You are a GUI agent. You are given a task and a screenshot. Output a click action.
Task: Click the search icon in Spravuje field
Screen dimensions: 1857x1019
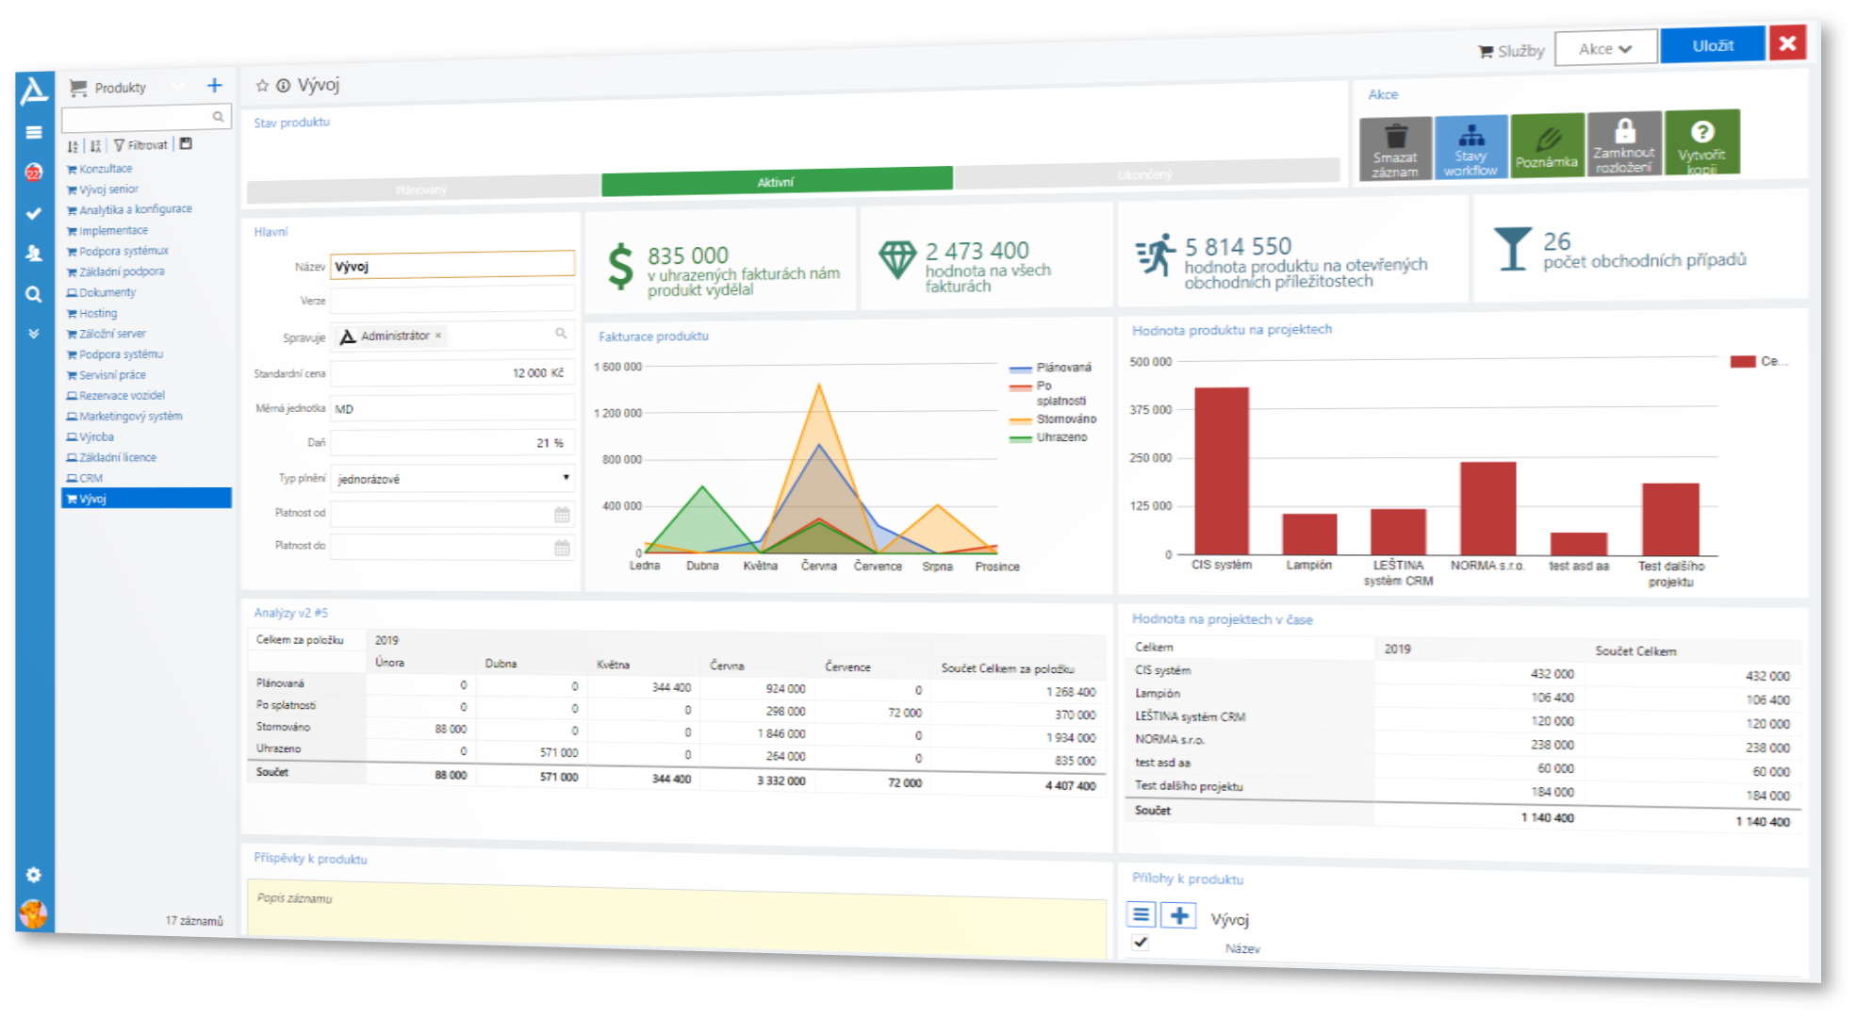[x=561, y=333]
